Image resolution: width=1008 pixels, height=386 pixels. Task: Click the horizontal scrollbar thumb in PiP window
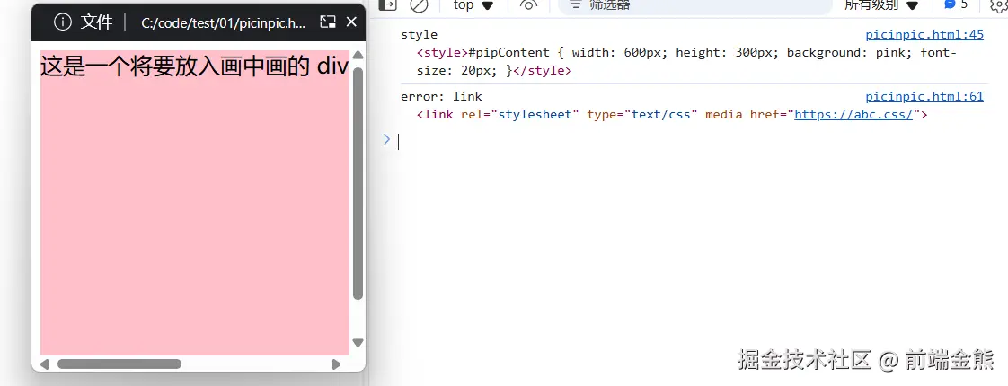[119, 364]
